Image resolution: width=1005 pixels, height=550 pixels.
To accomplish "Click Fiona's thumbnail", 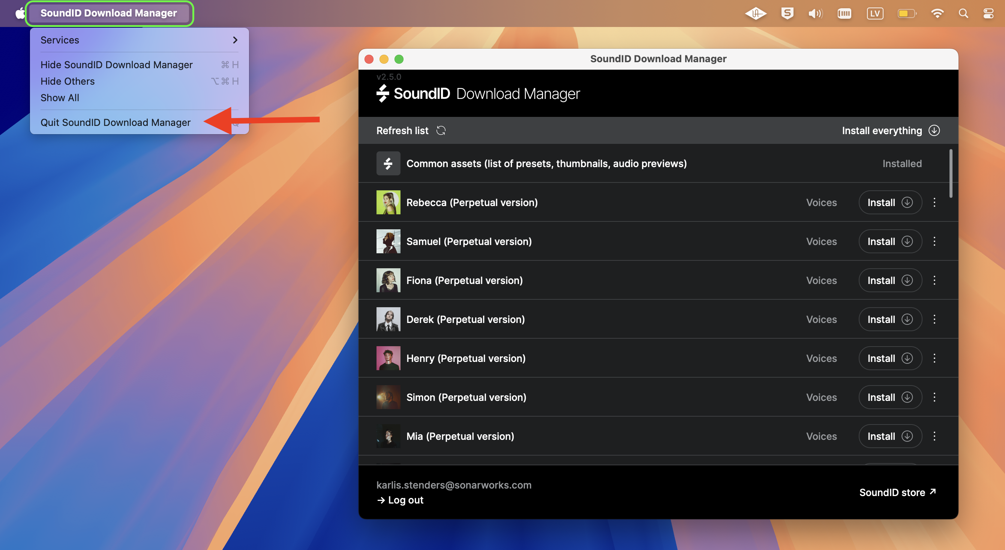I will point(388,280).
